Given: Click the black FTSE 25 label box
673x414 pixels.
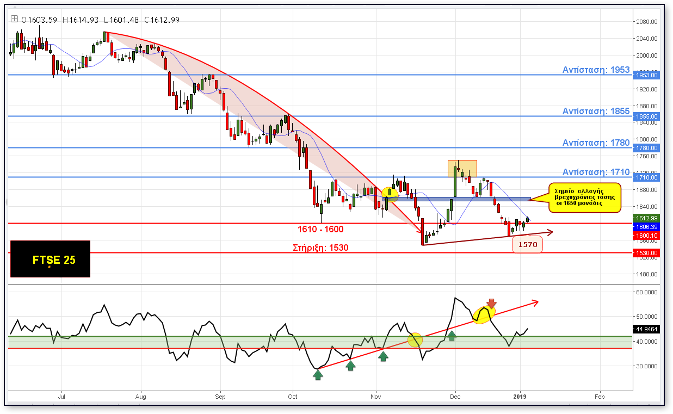Looking at the screenshot, I should [50, 259].
